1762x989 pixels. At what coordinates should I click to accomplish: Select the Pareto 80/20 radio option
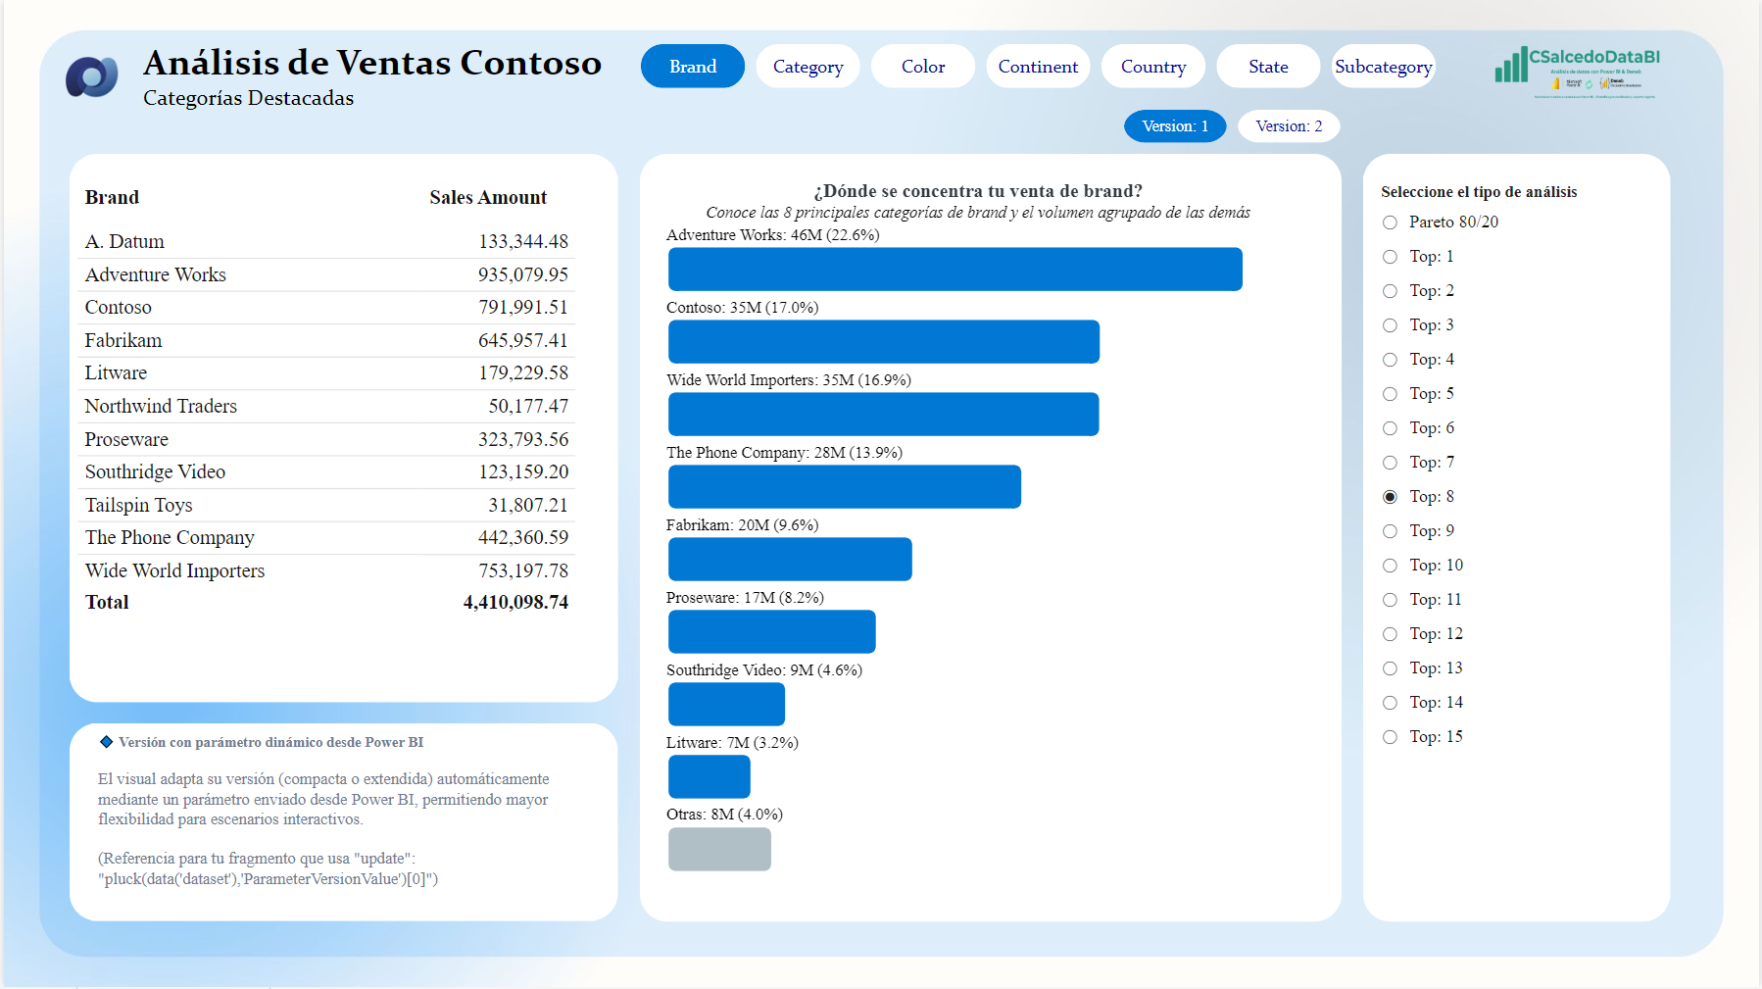pyautogui.click(x=1390, y=223)
